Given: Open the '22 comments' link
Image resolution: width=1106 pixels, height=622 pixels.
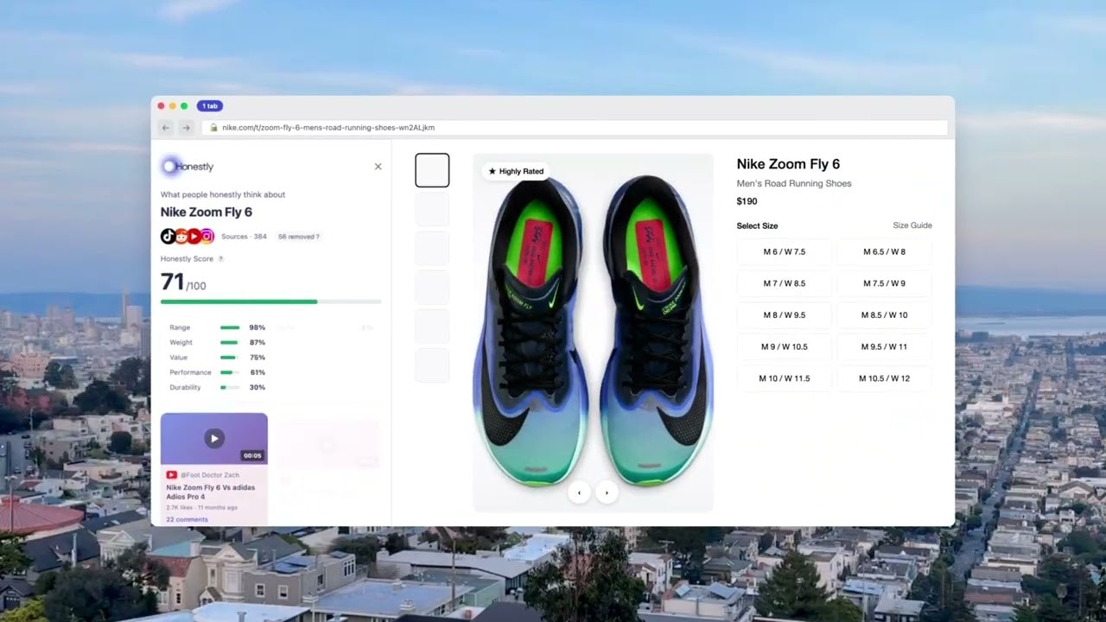Looking at the screenshot, I should (187, 519).
